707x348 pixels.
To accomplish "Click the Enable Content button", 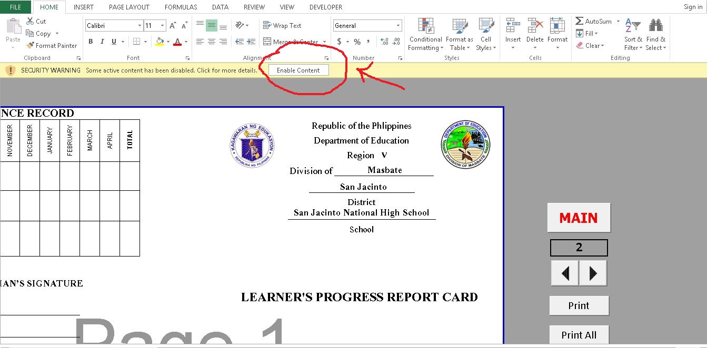I will pos(298,69).
